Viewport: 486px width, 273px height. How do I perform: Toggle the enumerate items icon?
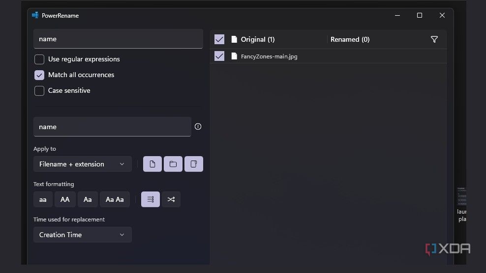coord(151,199)
